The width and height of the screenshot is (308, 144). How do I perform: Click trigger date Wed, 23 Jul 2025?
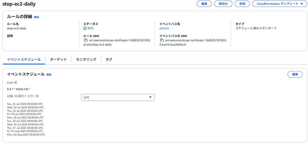25,107
